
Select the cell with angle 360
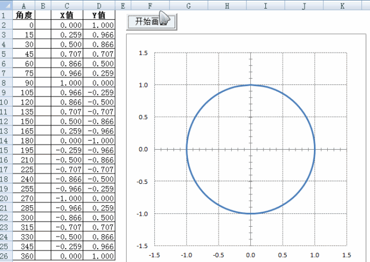pyautogui.click(x=24, y=256)
